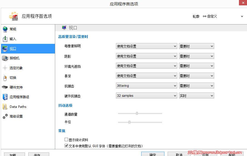The height and width of the screenshot is (156, 247).
Task: Open Data Paths settings page
Action: pyautogui.click(x=28, y=107)
